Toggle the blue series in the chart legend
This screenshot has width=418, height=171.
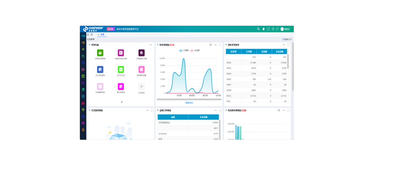pos(181,51)
